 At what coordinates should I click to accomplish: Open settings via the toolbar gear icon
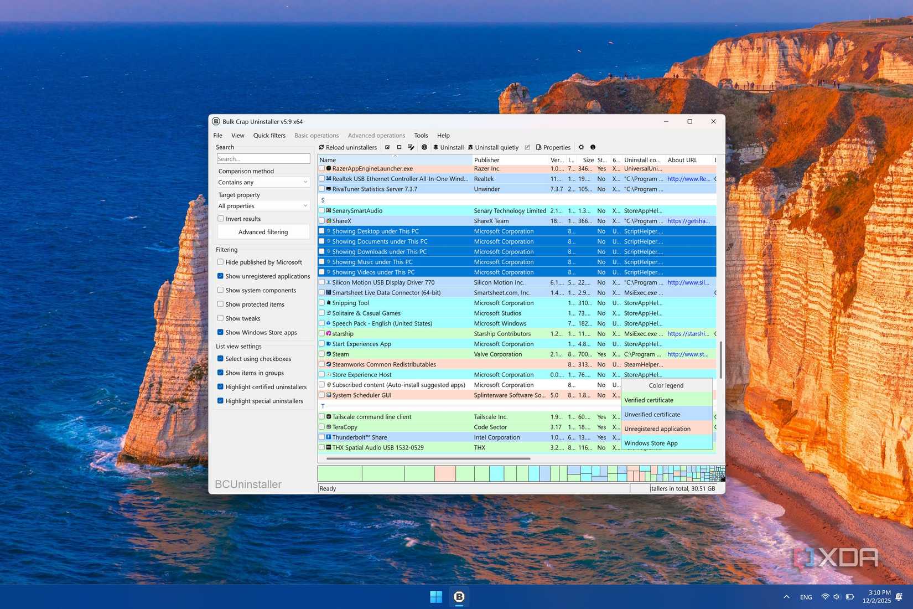pyautogui.click(x=581, y=147)
